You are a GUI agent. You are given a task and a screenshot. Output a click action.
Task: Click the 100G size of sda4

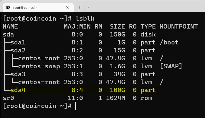click(x=118, y=90)
